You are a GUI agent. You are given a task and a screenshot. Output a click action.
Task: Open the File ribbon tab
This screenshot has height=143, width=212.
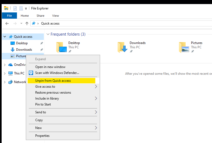(x=9, y=16)
